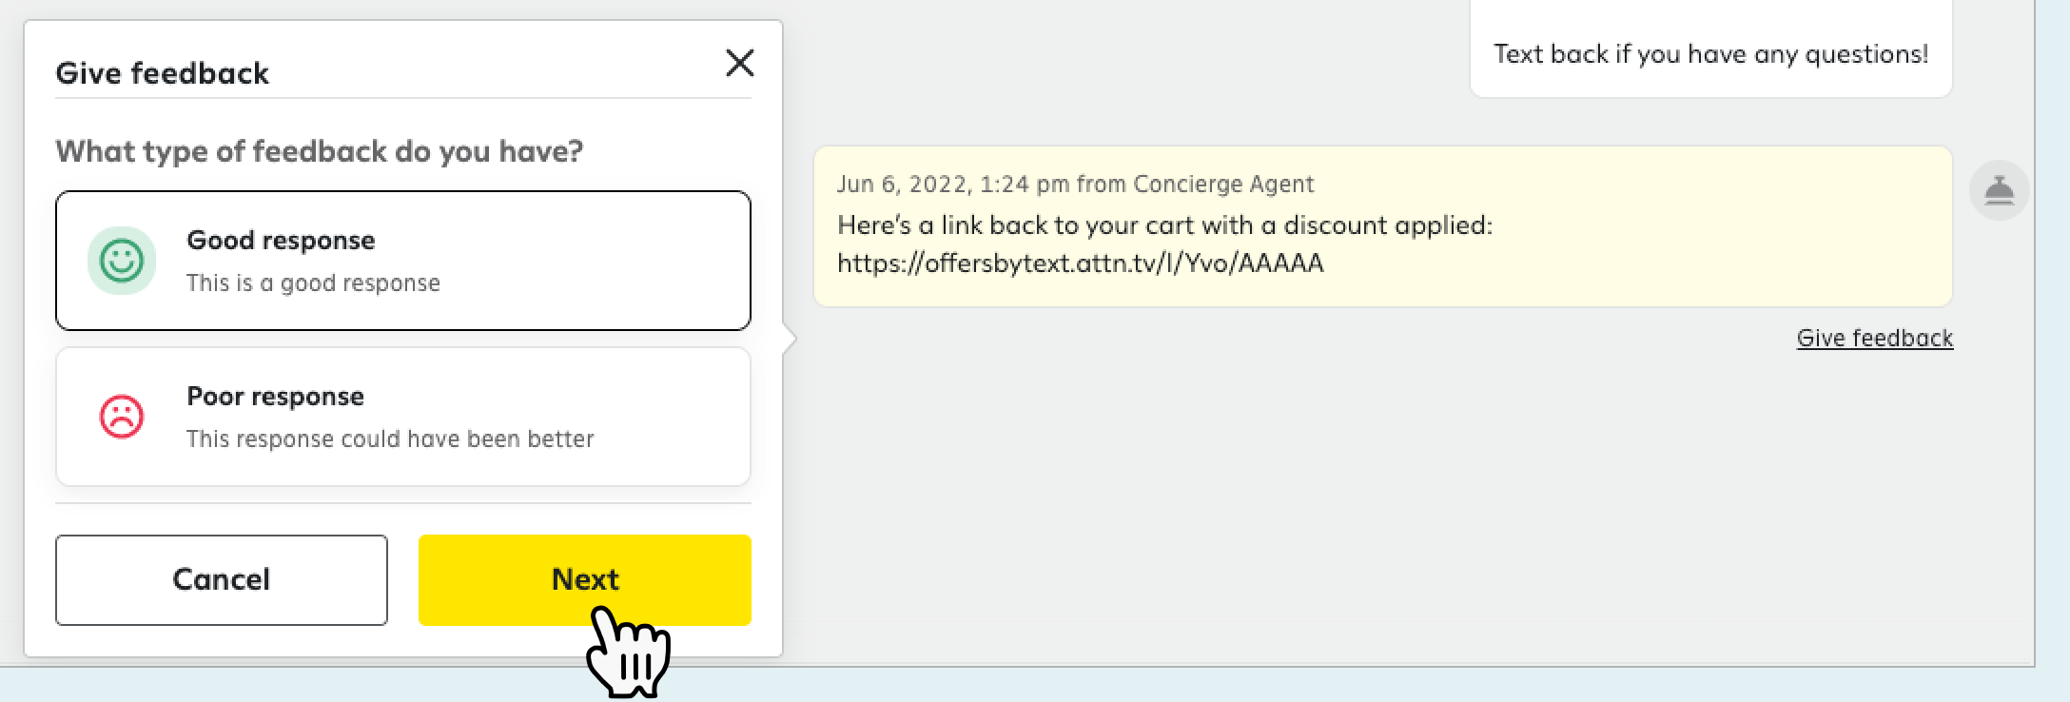
Task: Click the Concierge Agent bell avatar icon
Action: point(1999,190)
